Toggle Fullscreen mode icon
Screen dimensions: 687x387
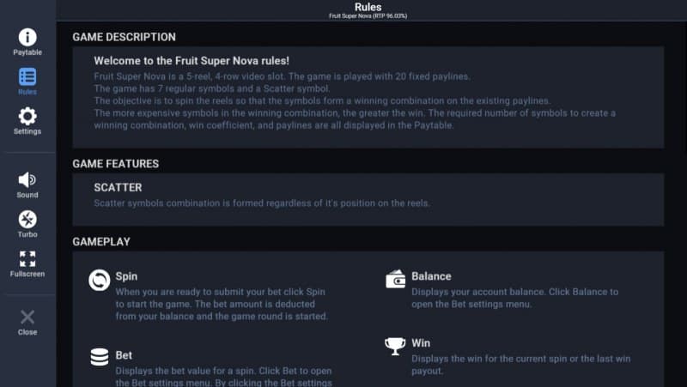(x=27, y=258)
